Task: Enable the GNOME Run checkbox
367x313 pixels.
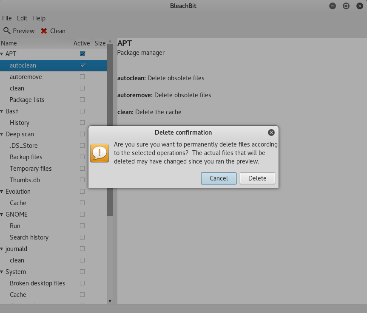Action: tap(82, 226)
